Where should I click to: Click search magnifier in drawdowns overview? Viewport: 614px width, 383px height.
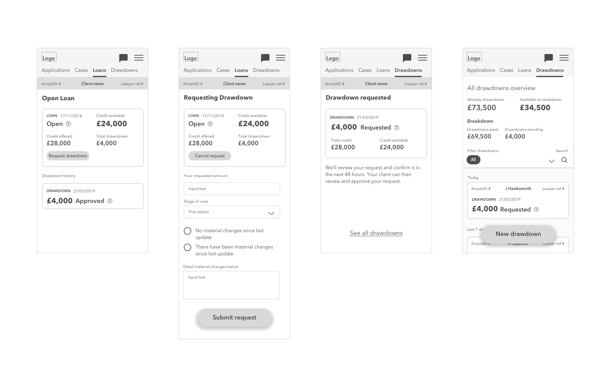pyautogui.click(x=564, y=160)
